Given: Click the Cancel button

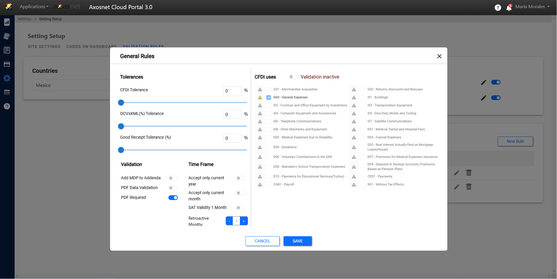Looking at the screenshot, I should 262,241.
